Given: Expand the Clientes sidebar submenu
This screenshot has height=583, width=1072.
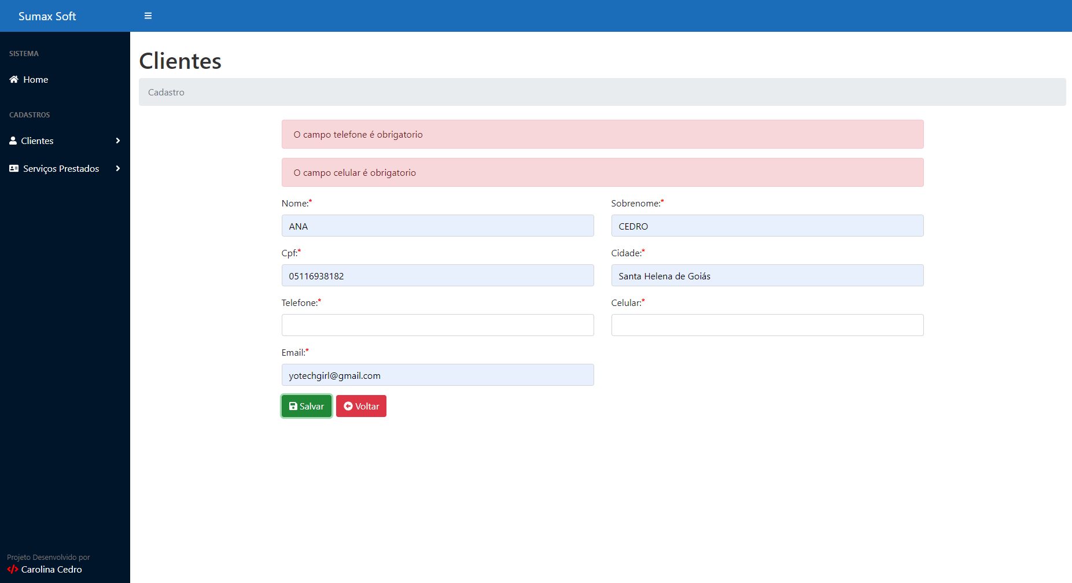Looking at the screenshot, I should coord(65,141).
